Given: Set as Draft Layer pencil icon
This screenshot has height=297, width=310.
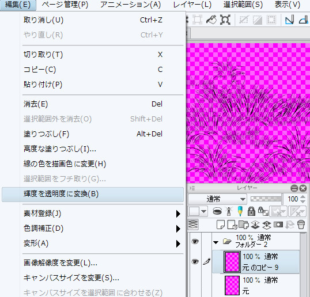Looking at the screenshot, I should coord(240,211).
